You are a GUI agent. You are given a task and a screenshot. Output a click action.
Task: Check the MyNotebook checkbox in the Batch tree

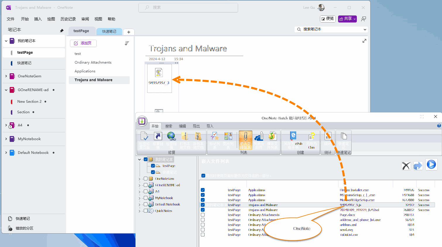coord(145,198)
